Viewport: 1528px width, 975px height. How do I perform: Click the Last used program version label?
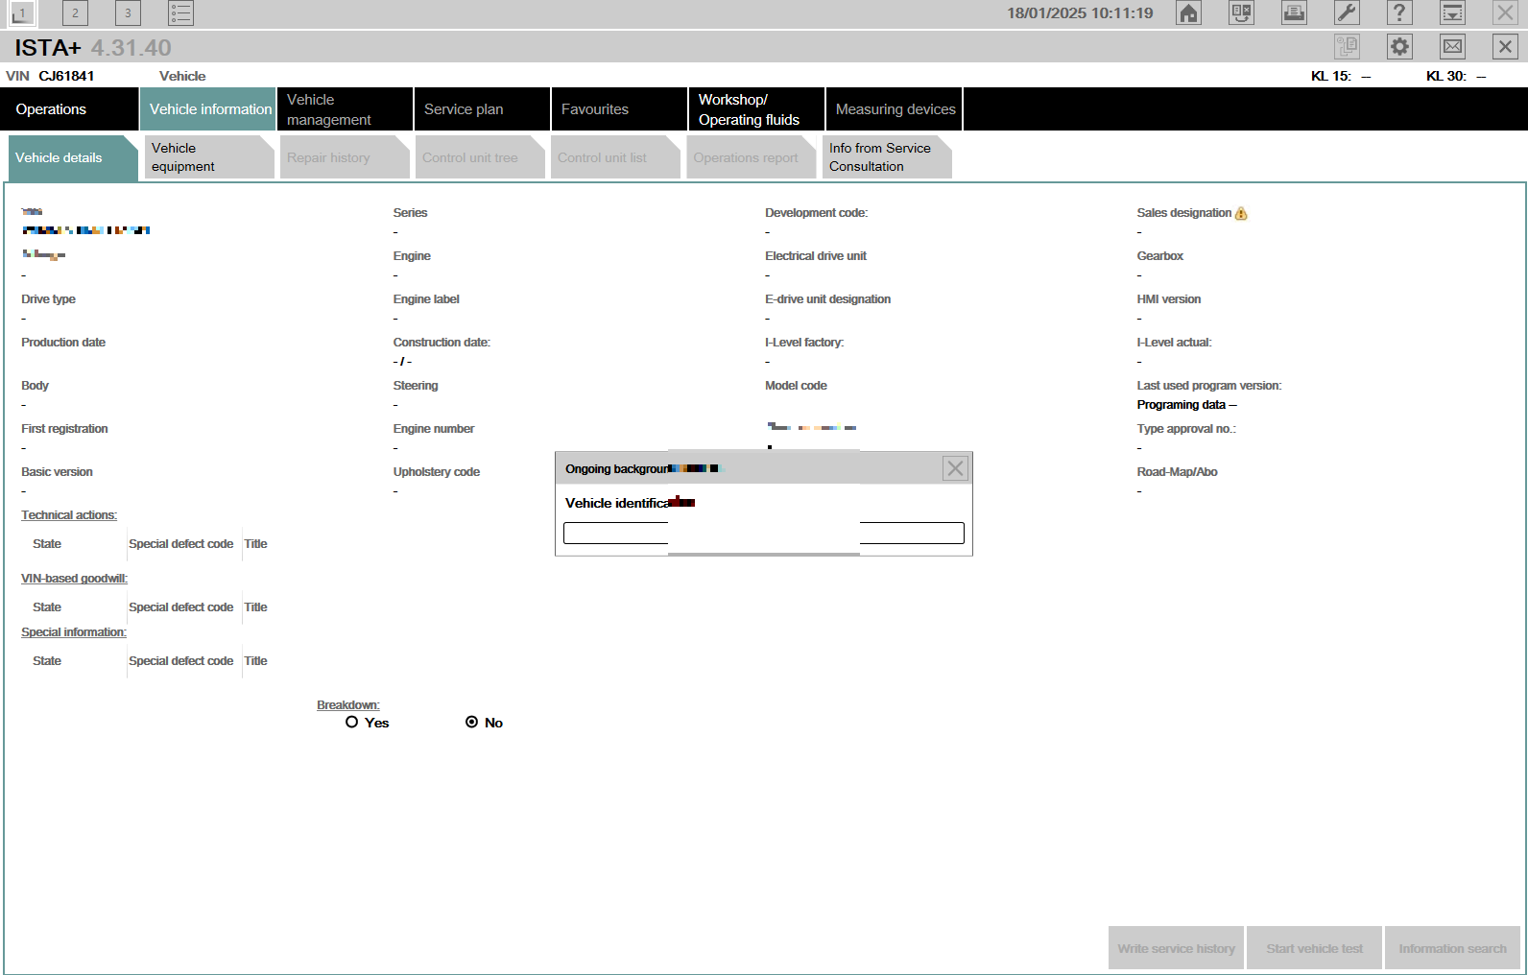tap(1209, 386)
